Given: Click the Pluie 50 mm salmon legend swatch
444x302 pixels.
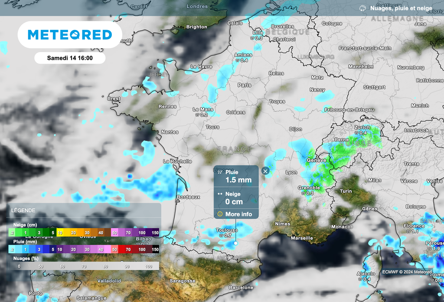Looking at the screenshot, I should pyautogui.click(x=114, y=249).
